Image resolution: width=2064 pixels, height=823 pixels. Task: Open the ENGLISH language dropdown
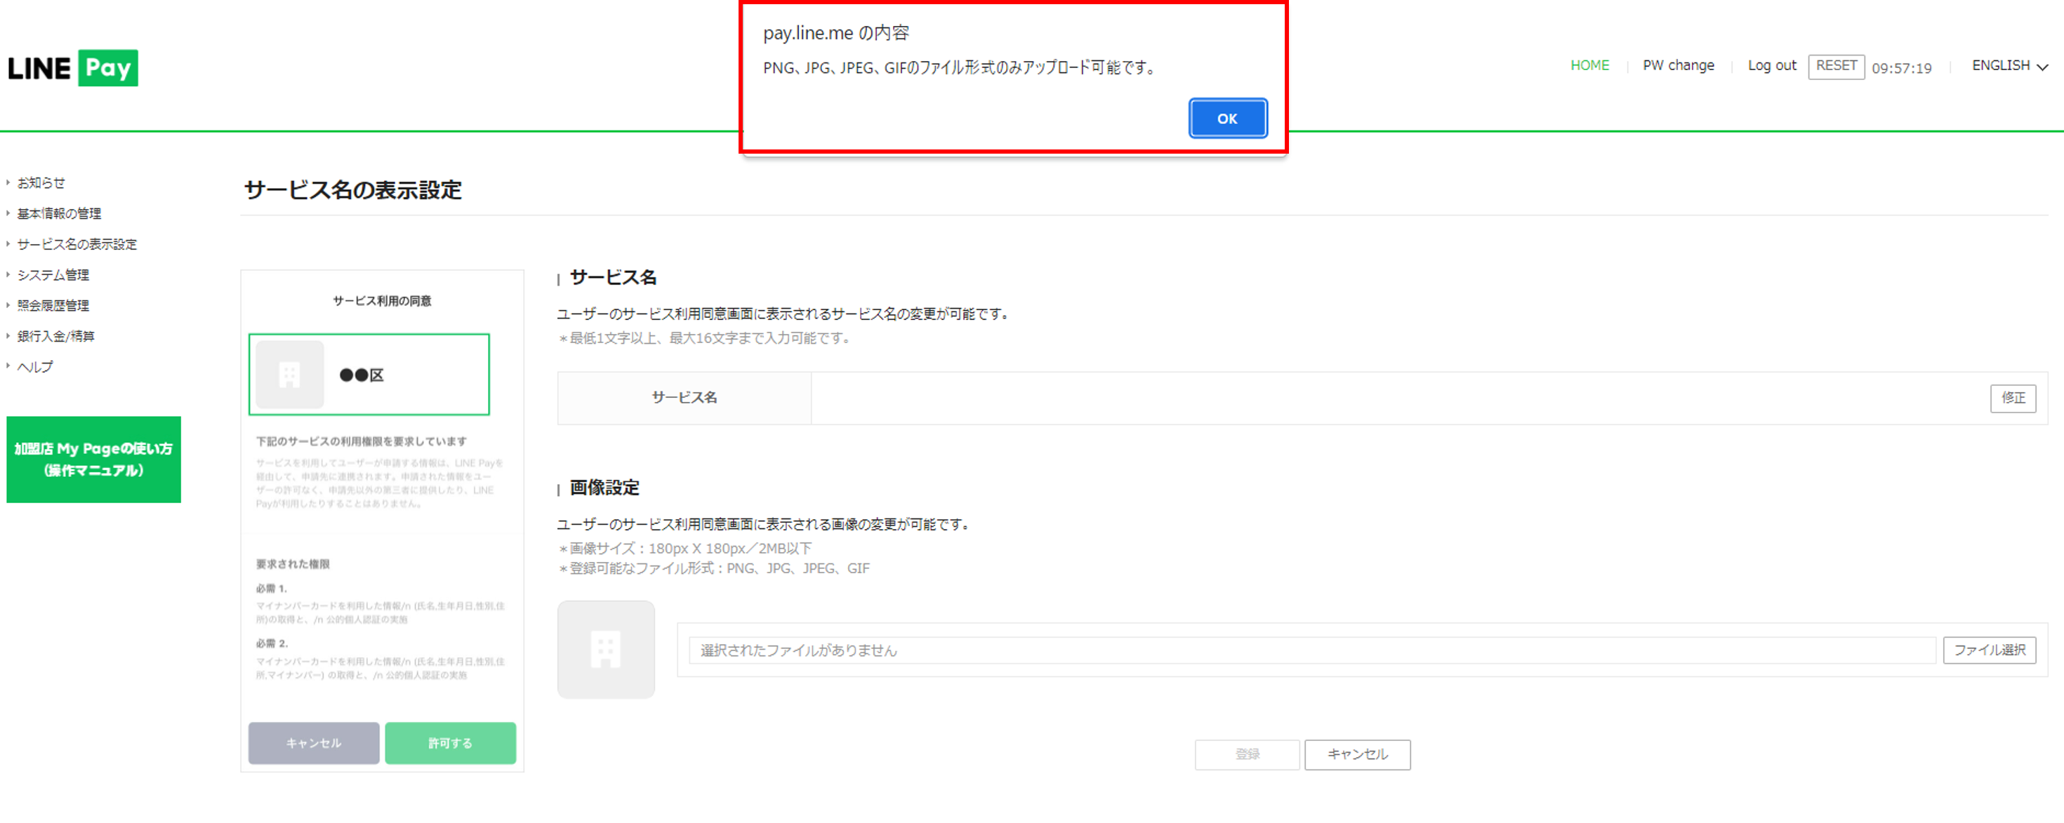point(2009,66)
